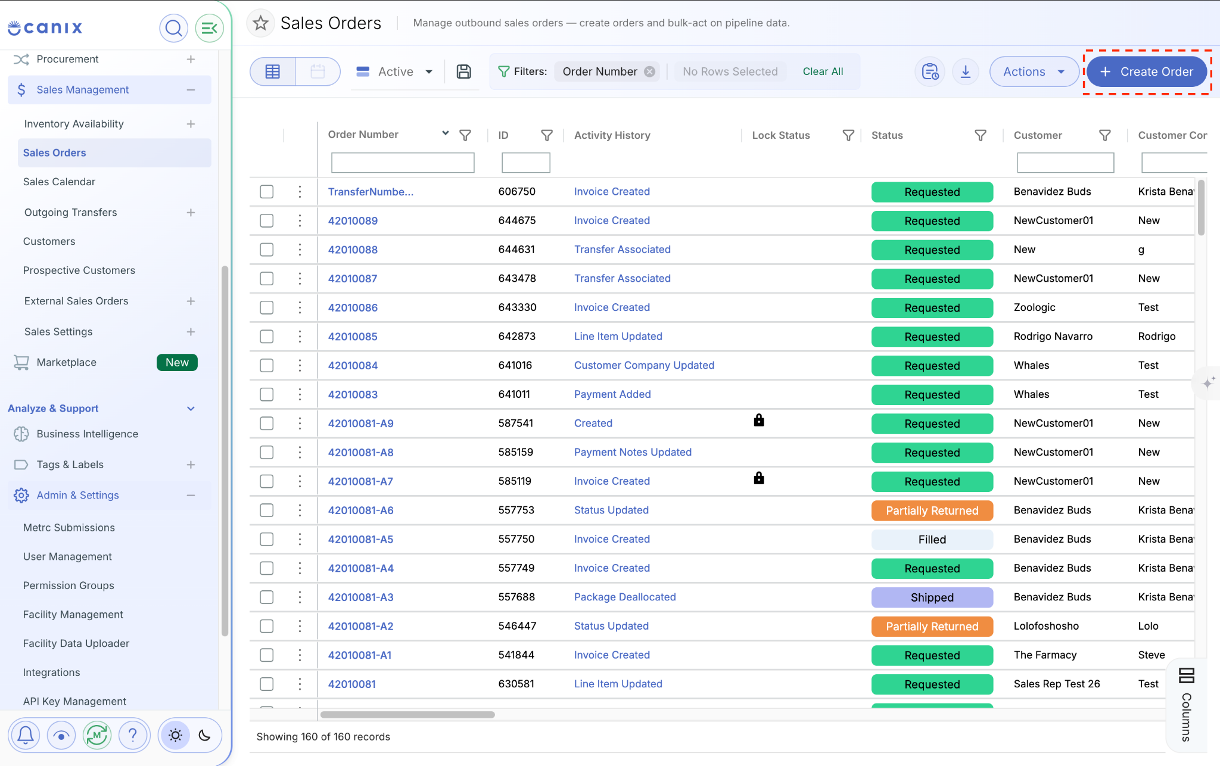
Task: Open the help question mark icon
Action: coord(132,736)
